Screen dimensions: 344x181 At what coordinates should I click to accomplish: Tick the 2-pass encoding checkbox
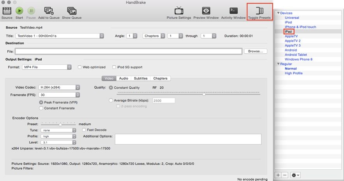pos(118,106)
